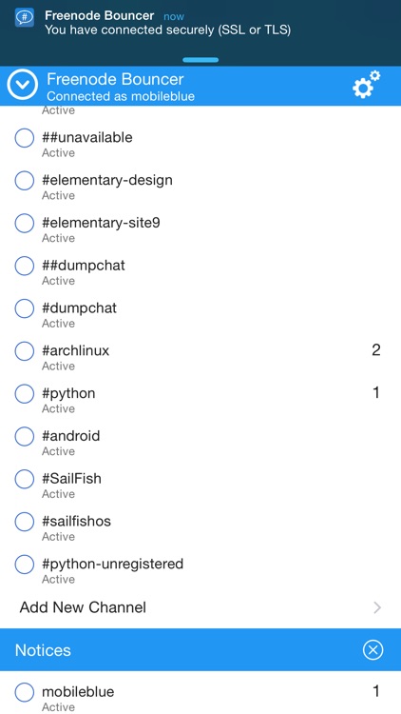Open the #archlinux unread count 2
This screenshot has height=714, width=401.
point(375,350)
